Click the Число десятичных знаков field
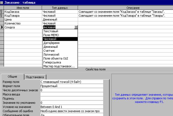Image resolution: width=173 pixels, height=116 pixels. tap(72, 90)
